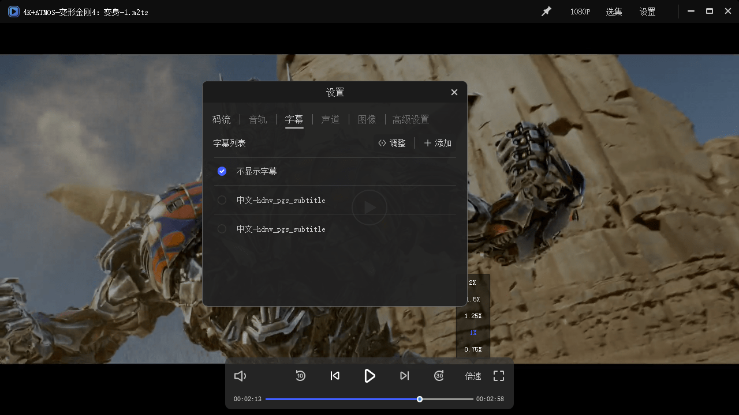Open 设置 in the title bar
739x415 pixels.
pos(647,12)
